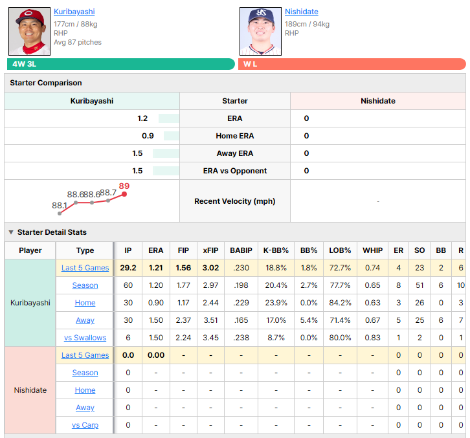Click the Nishidate player cell in table

(30, 390)
